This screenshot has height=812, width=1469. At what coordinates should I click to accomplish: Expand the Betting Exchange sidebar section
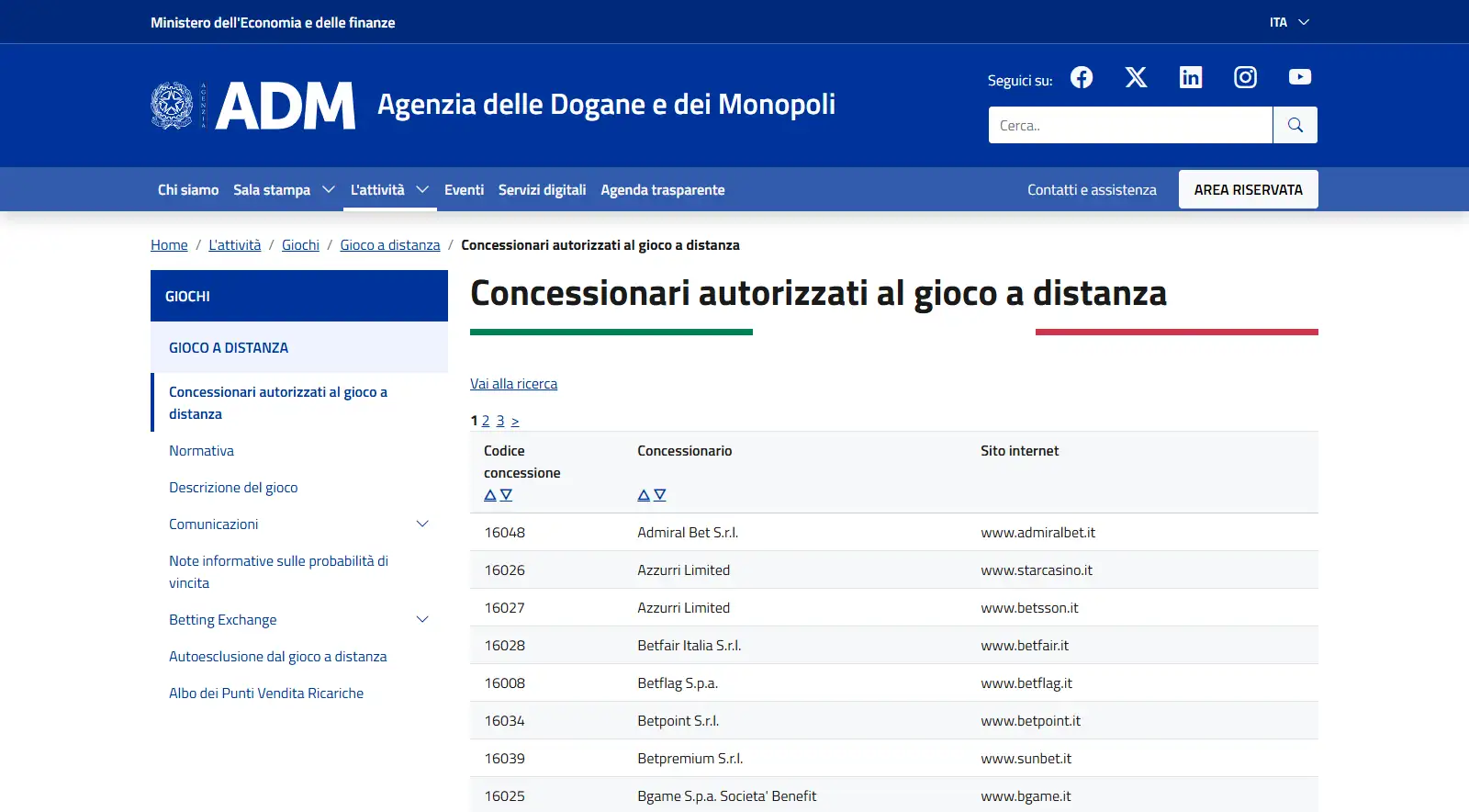point(422,619)
